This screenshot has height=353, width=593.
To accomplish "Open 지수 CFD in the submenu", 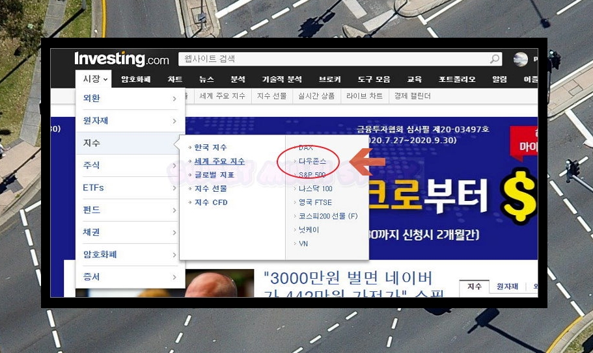I will coord(211,202).
